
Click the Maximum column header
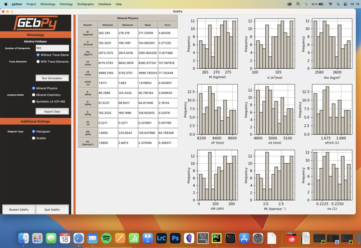pyautogui.click(x=128, y=25)
